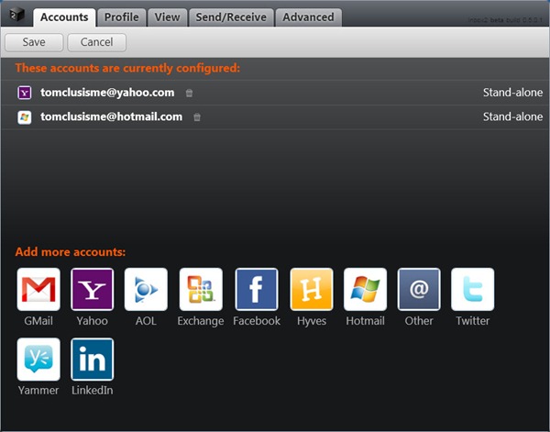Add a Hyves account icon
The image size is (550, 432).
coord(312,289)
